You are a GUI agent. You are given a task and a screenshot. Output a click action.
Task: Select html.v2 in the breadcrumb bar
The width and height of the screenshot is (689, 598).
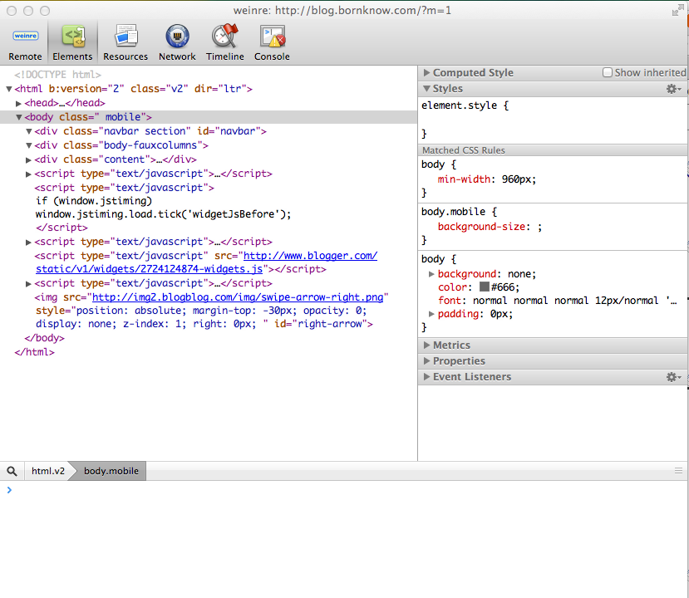(47, 471)
